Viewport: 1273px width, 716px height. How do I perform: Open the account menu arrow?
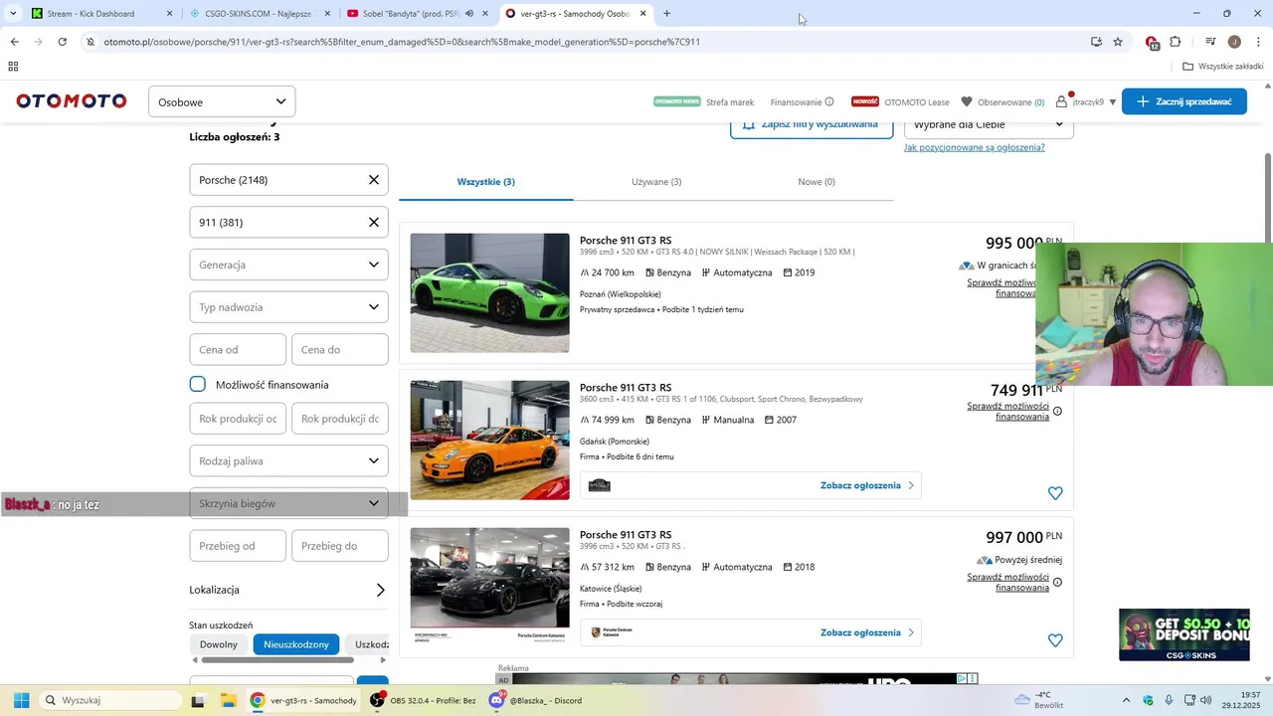click(x=1112, y=102)
